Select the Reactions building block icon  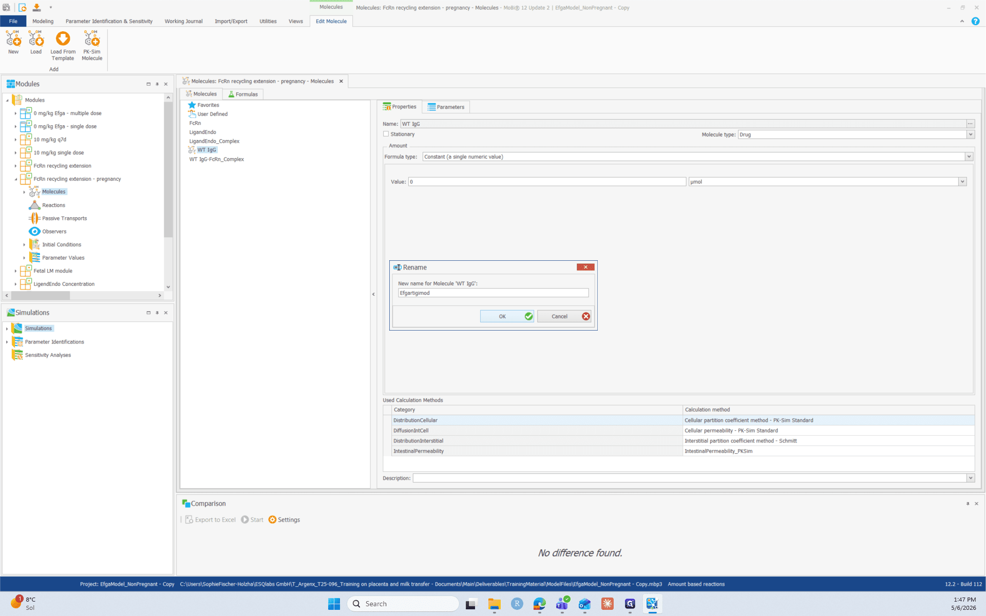(34, 205)
